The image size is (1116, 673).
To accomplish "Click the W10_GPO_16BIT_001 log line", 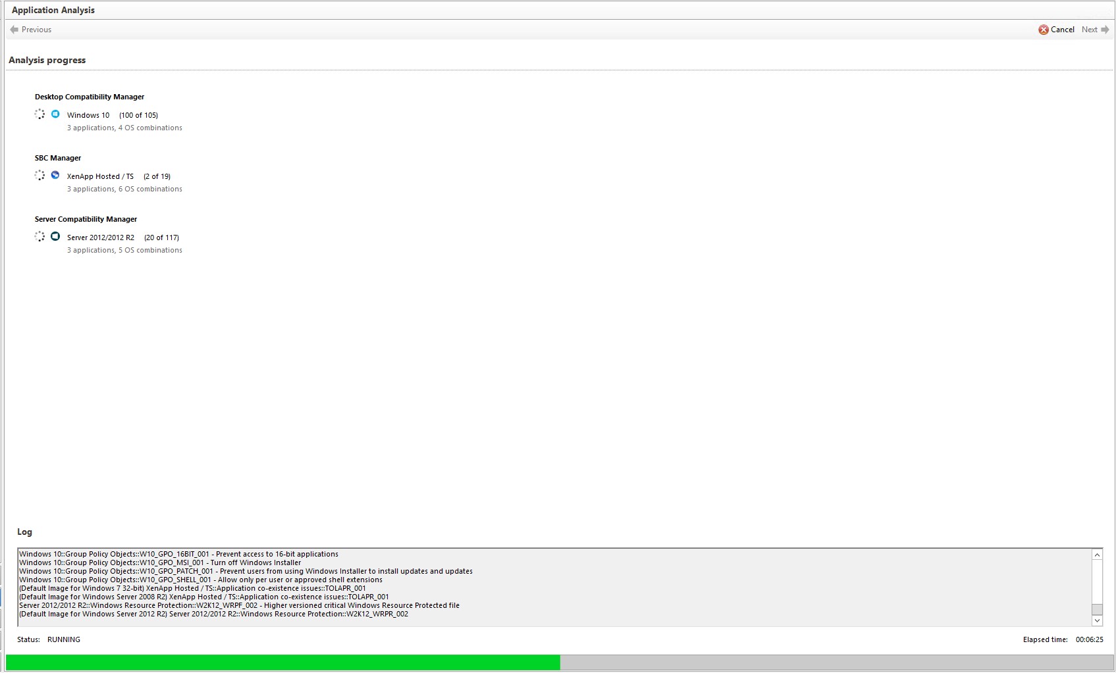I will [x=178, y=554].
